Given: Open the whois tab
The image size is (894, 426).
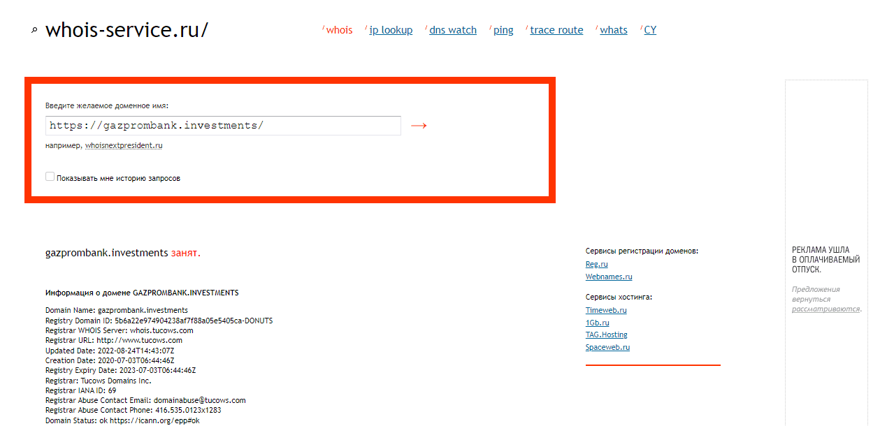Looking at the screenshot, I should (339, 30).
